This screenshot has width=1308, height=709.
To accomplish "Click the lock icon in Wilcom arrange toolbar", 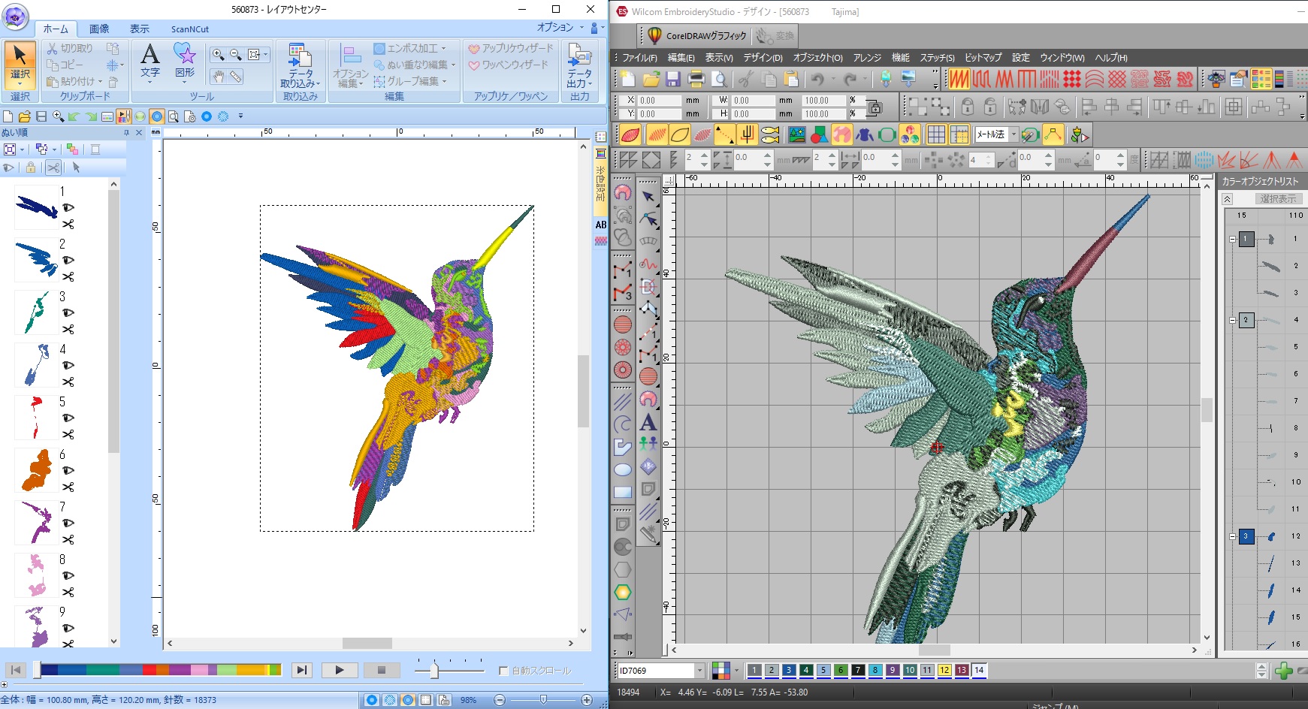I will click(968, 107).
